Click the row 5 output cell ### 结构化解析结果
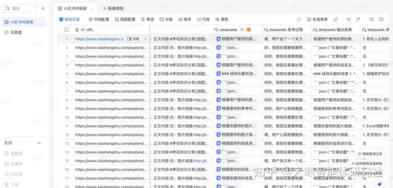The width and height of the screenshot is (393, 188). click(336, 74)
